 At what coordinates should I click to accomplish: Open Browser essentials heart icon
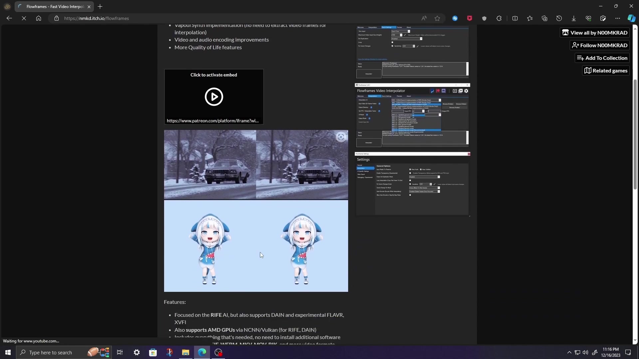[588, 18]
